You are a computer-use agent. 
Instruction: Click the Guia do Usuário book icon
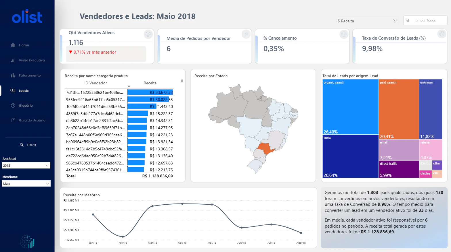[13, 120]
